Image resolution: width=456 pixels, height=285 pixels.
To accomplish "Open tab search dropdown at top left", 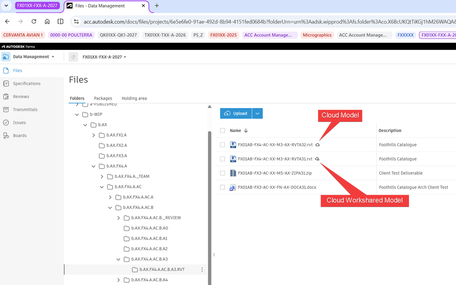I will click(x=6, y=5).
